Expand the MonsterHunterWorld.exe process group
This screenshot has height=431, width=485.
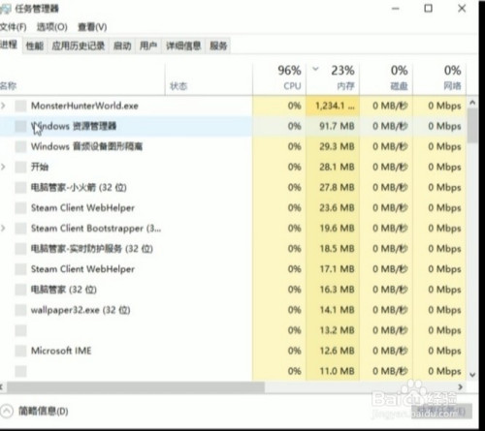3,106
